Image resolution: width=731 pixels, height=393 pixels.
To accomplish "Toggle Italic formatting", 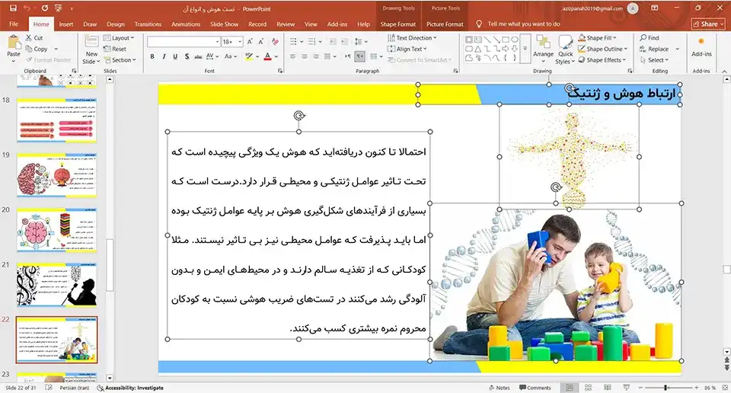I will 164,56.
